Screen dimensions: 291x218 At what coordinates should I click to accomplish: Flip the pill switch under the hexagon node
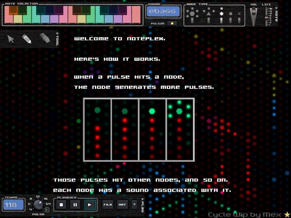pyautogui.click(x=192, y=21)
